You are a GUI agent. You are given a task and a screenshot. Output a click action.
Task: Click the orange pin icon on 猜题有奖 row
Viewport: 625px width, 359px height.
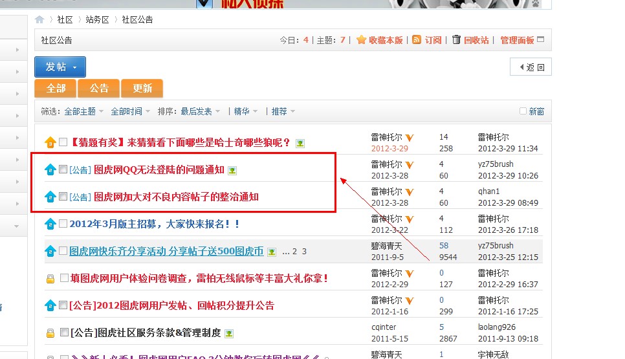[x=50, y=142]
